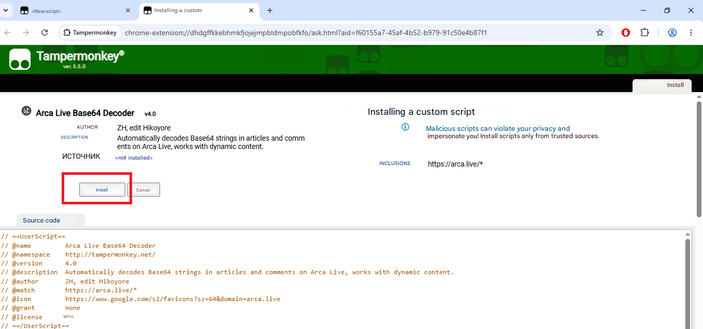Viewport: 703px width, 329px height.
Task: Click the INCLUSIONS label
Action: point(395,163)
